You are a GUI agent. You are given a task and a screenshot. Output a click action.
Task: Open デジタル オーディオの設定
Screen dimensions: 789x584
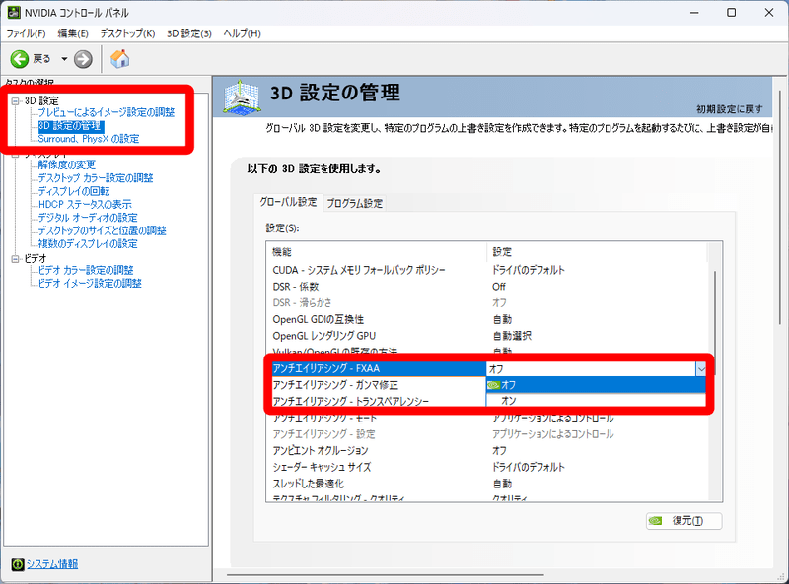pyautogui.click(x=88, y=217)
